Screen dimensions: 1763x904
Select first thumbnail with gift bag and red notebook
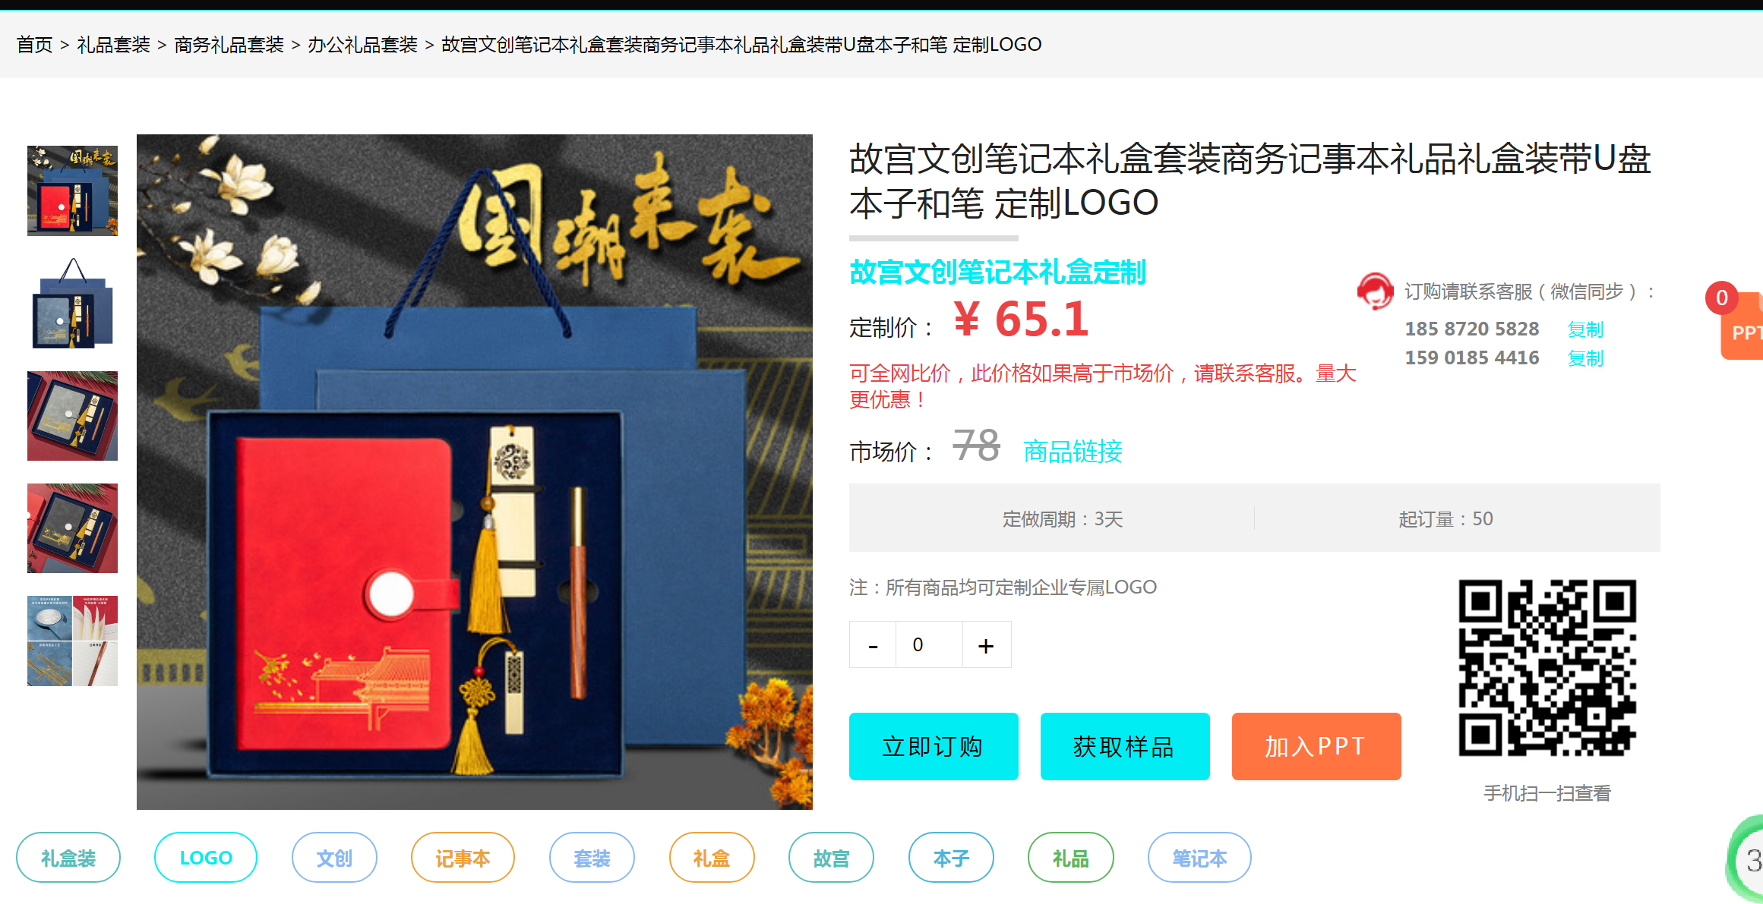click(x=73, y=191)
